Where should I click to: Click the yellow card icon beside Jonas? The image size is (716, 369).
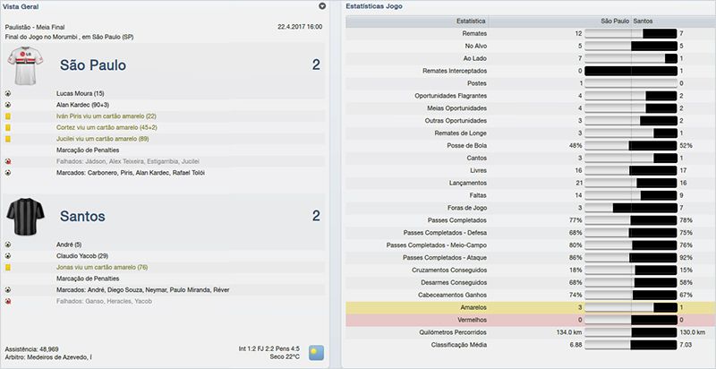(8, 267)
